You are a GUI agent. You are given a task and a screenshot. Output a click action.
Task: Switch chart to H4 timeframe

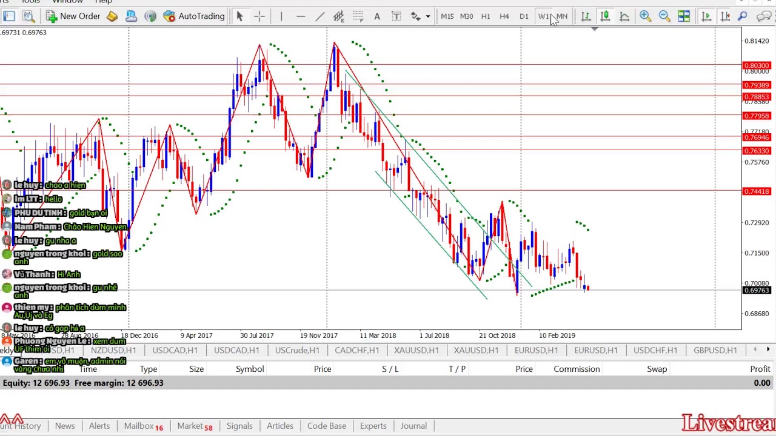point(504,16)
